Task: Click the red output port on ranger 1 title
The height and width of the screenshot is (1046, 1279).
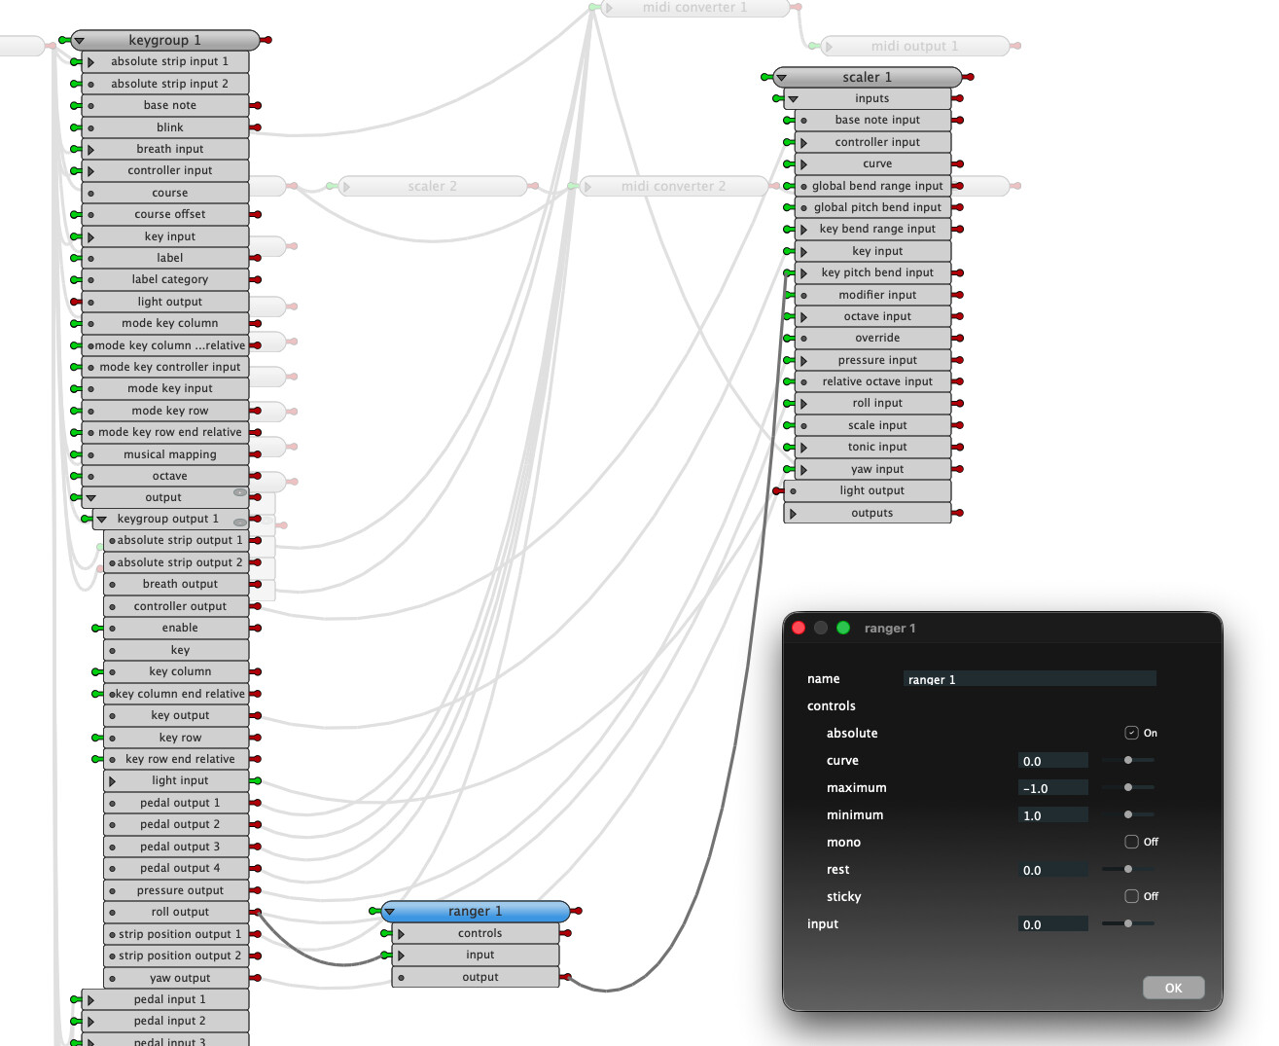Action: [578, 911]
